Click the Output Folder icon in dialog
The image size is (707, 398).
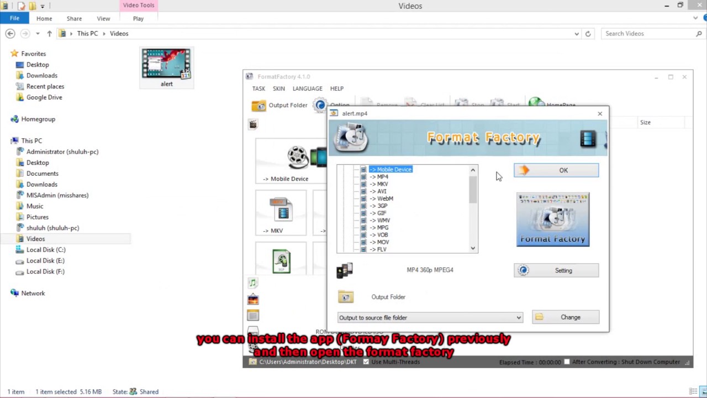(x=346, y=297)
